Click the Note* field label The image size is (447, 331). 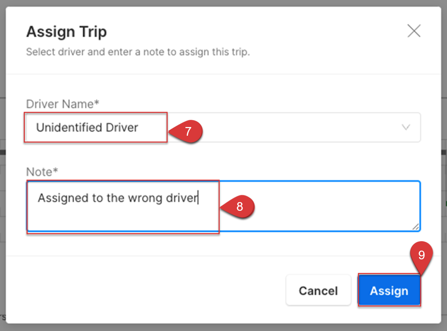[42, 172]
